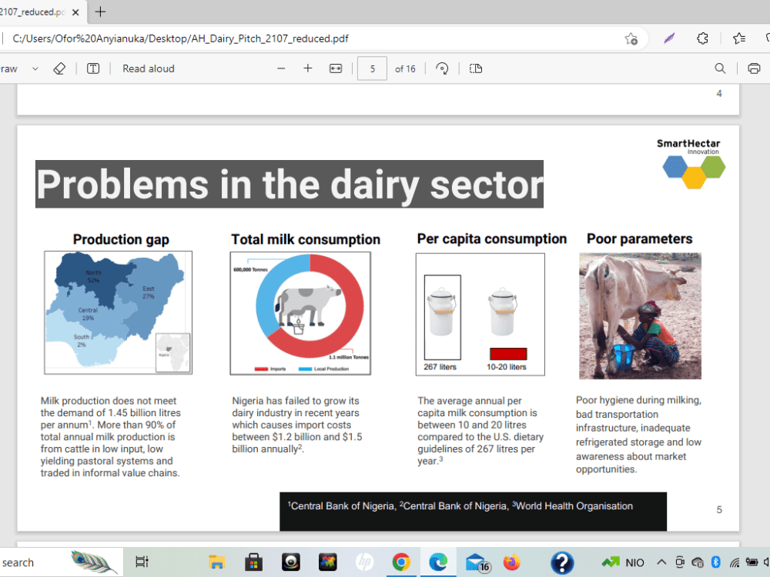This screenshot has height=577, width=770.
Task: Start Read aloud
Action: pyautogui.click(x=149, y=68)
